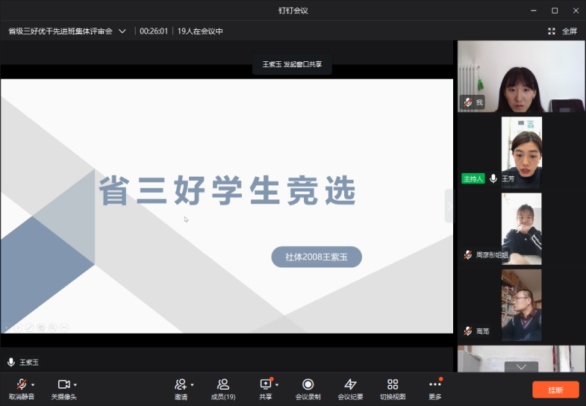Screen dimensions: 586x406
Task: Collapse the participant video sidebar handle
Action: click(x=449, y=206)
